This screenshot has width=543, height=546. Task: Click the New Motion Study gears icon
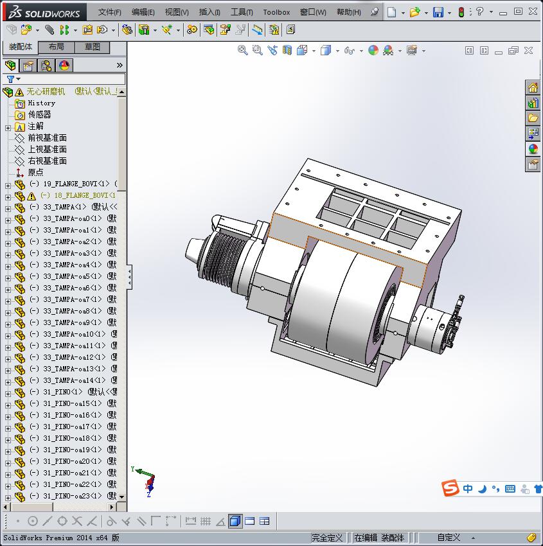click(x=191, y=30)
